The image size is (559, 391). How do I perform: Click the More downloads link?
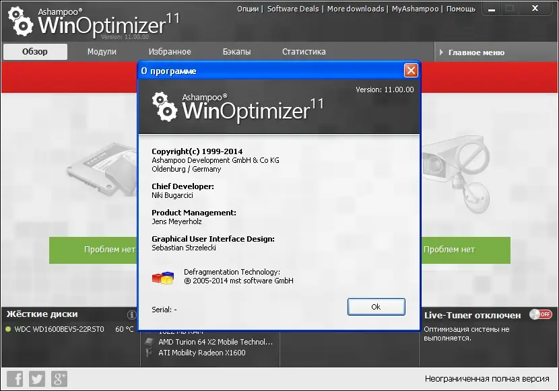click(356, 9)
